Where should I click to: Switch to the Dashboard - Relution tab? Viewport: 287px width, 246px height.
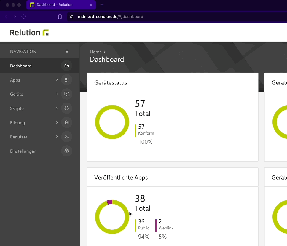coord(61,5)
